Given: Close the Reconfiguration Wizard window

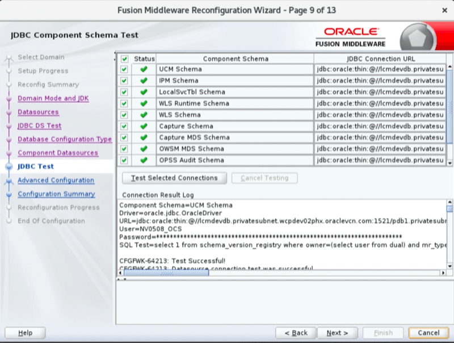Looking at the screenshot, I should (x=445, y=10).
